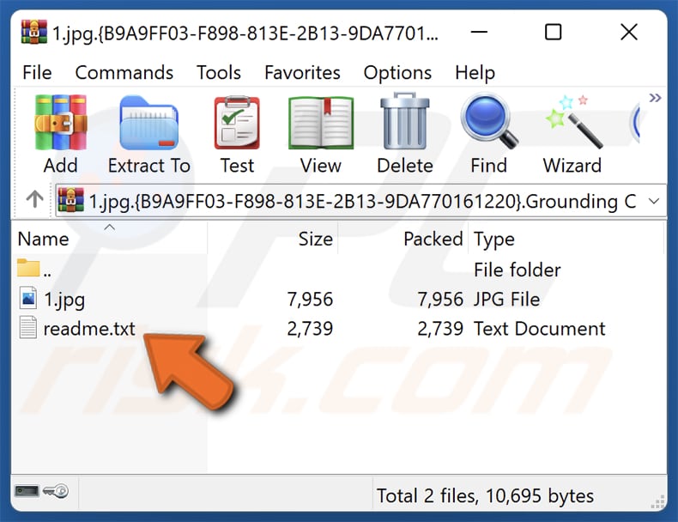Show more toolbar buttons via double chevron
678x522 pixels.
tap(655, 98)
